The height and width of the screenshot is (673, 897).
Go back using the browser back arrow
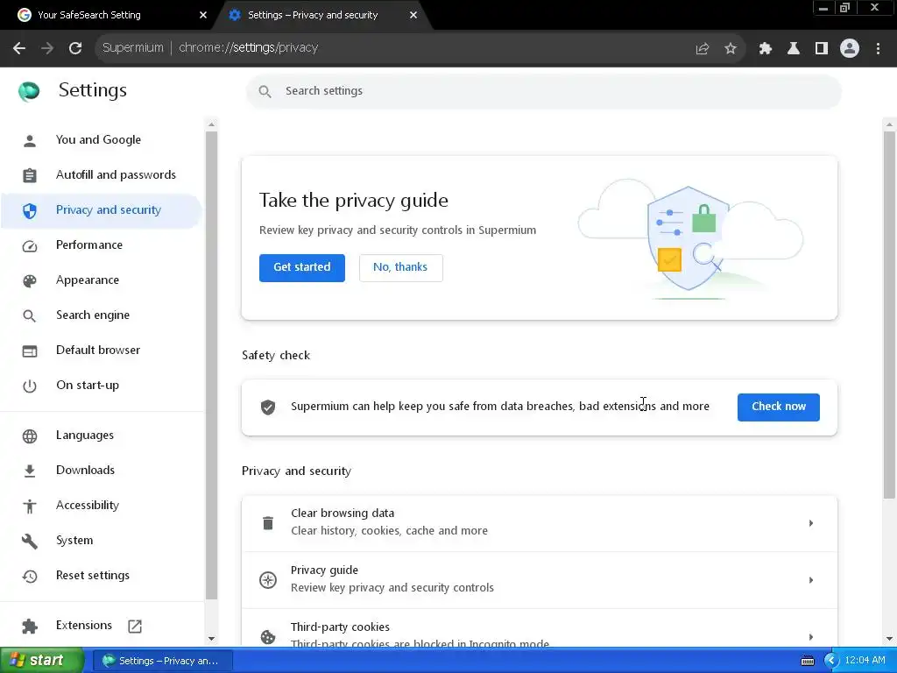19,48
